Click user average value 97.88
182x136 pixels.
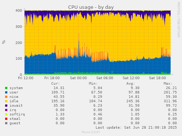click(x=134, y=92)
